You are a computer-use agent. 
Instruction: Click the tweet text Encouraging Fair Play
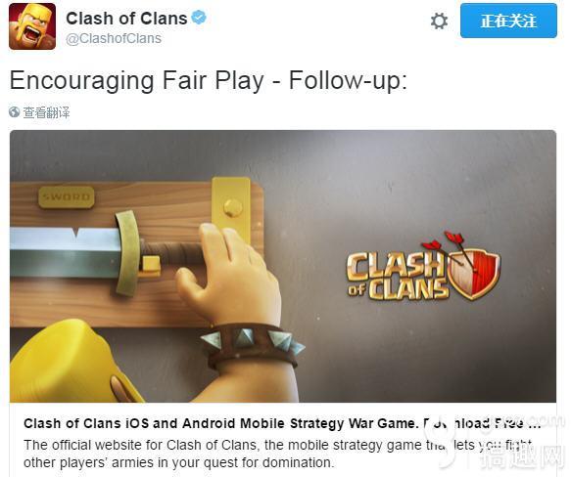[x=208, y=81]
